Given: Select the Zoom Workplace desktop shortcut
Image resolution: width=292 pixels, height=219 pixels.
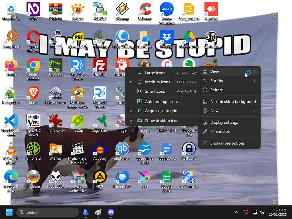Looking at the screenshot, I should tap(167, 13).
